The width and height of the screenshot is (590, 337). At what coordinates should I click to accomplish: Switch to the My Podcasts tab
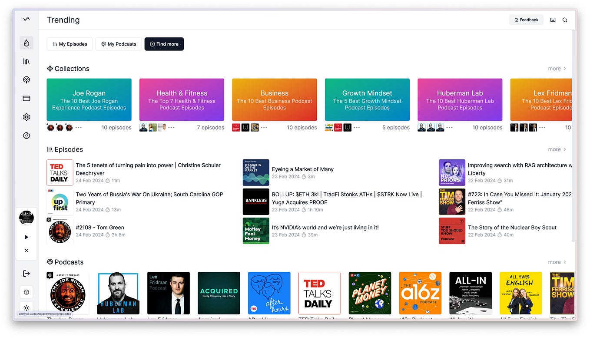point(118,44)
